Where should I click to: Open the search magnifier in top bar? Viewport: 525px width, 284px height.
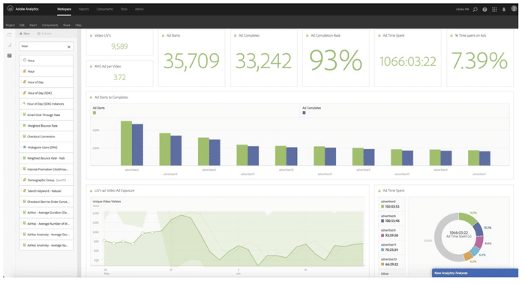pos(475,9)
